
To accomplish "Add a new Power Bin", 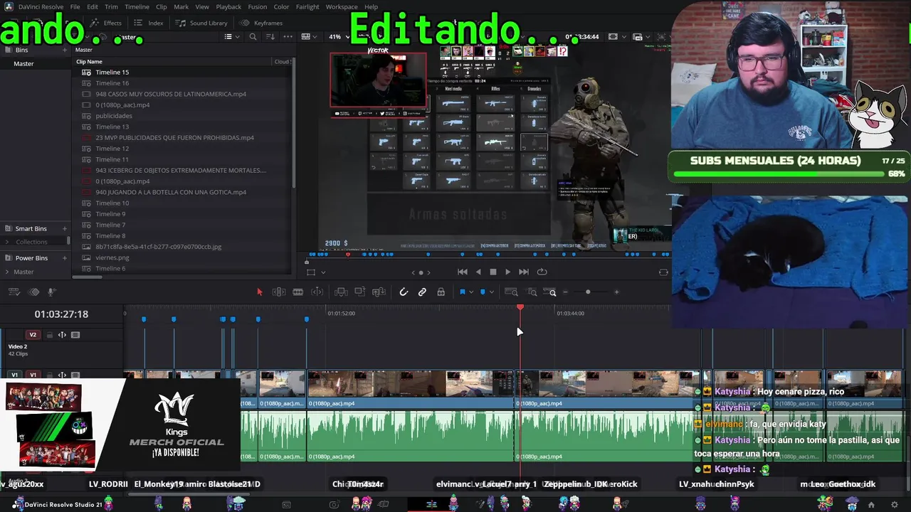I will pyautogui.click(x=65, y=258).
